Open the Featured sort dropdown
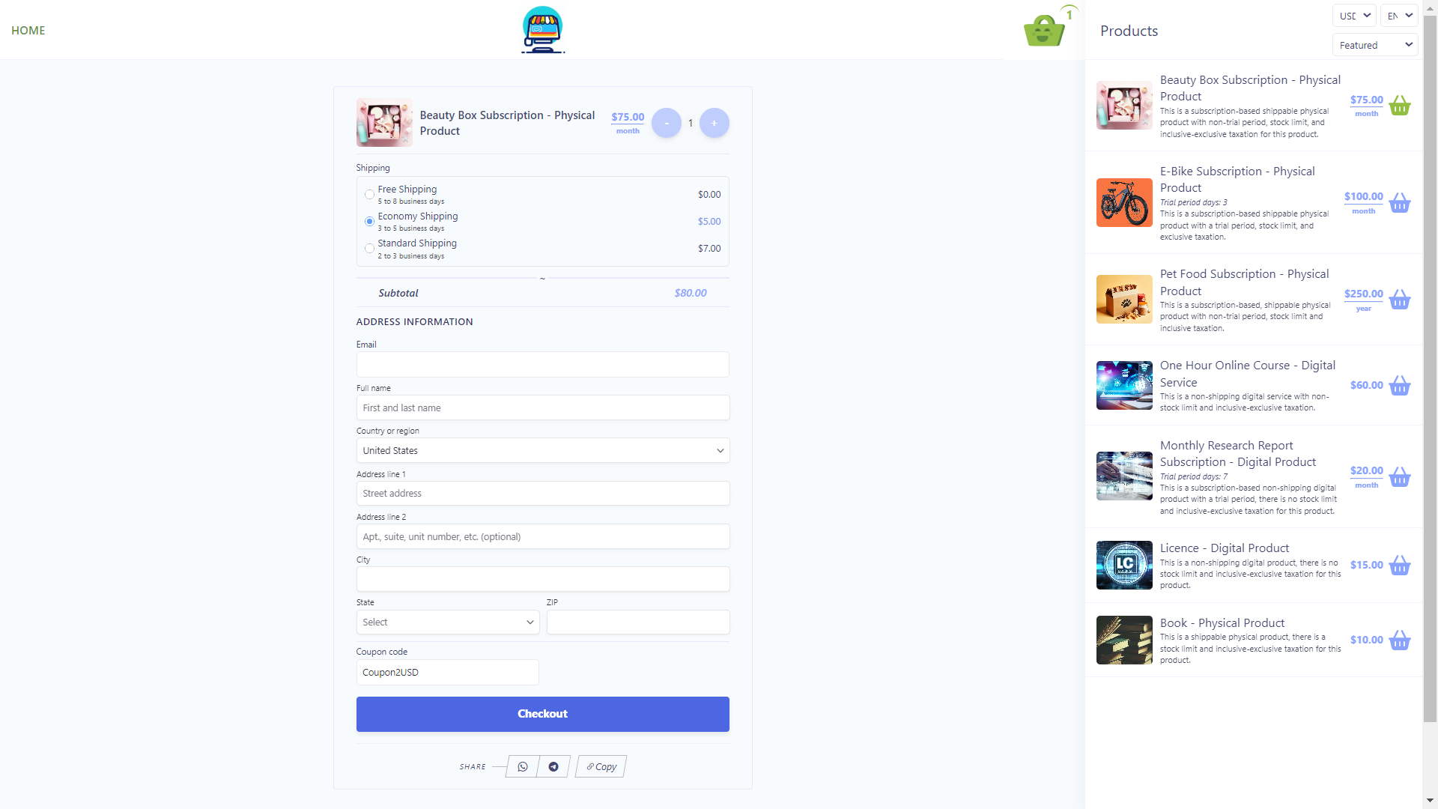1438x809 pixels. pos(1375,45)
